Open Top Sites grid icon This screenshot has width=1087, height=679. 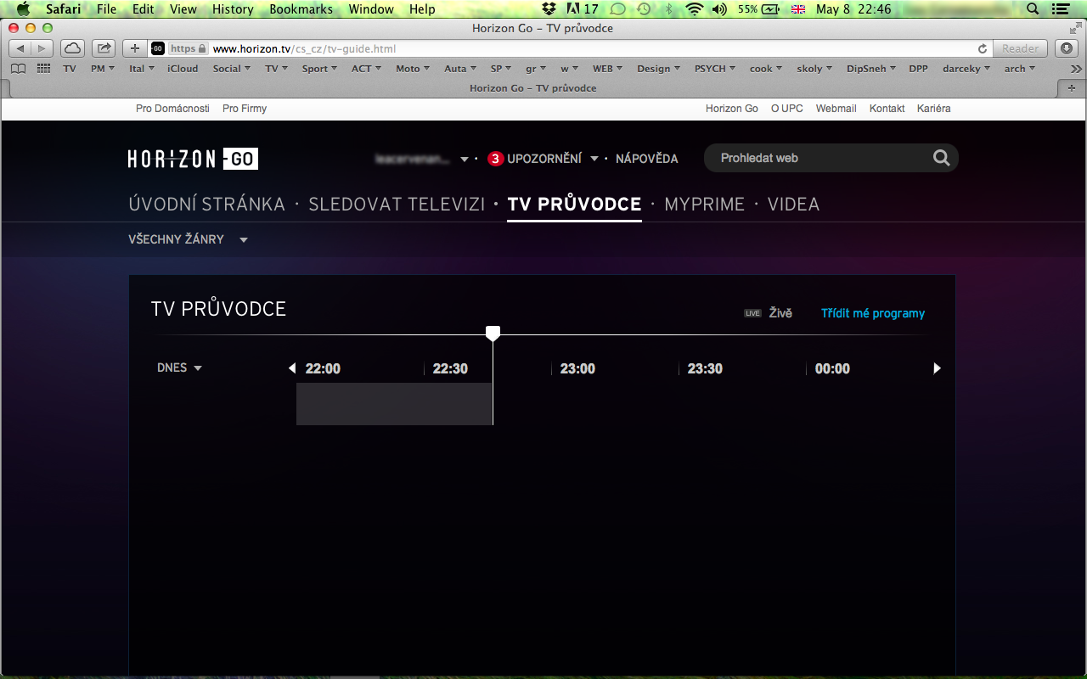(44, 69)
